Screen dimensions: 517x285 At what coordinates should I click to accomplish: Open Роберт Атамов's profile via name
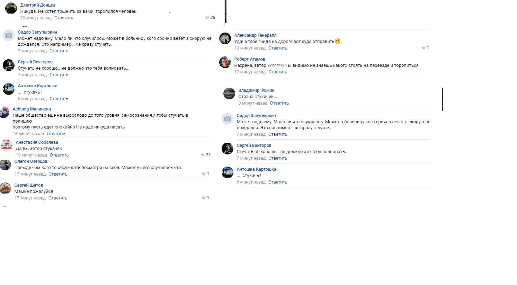(250, 59)
